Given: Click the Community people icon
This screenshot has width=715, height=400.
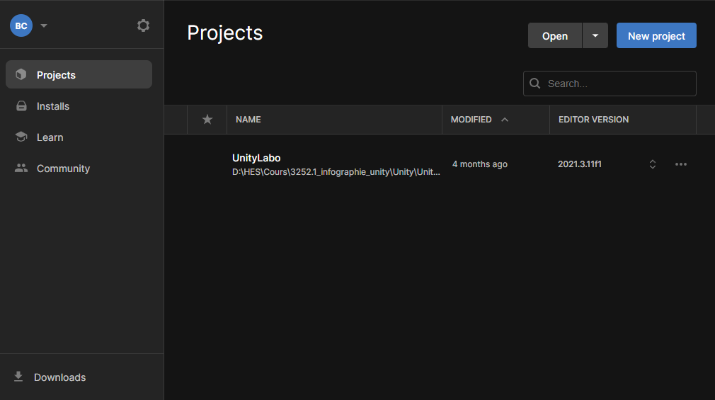Looking at the screenshot, I should pyautogui.click(x=21, y=168).
